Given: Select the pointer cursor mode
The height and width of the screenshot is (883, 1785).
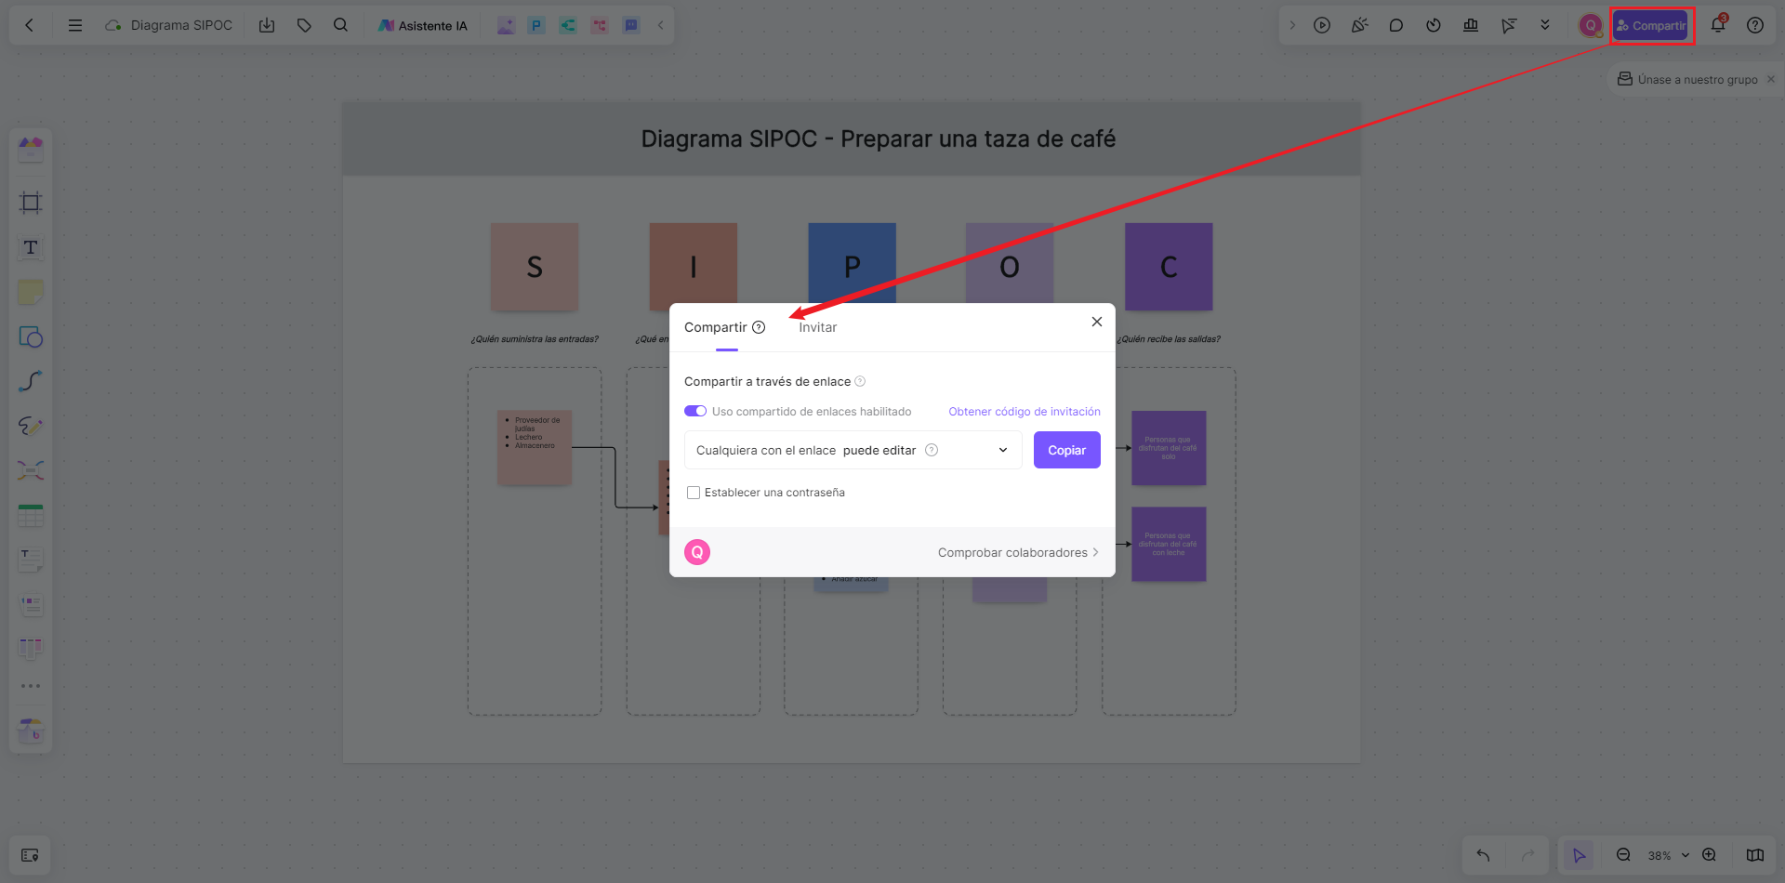Looking at the screenshot, I should [x=1579, y=855].
